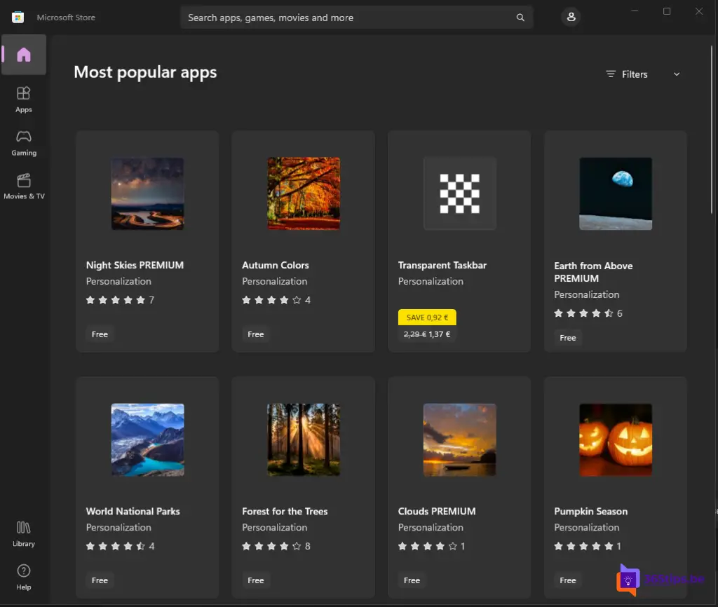Open the Help page icon

pyautogui.click(x=24, y=576)
